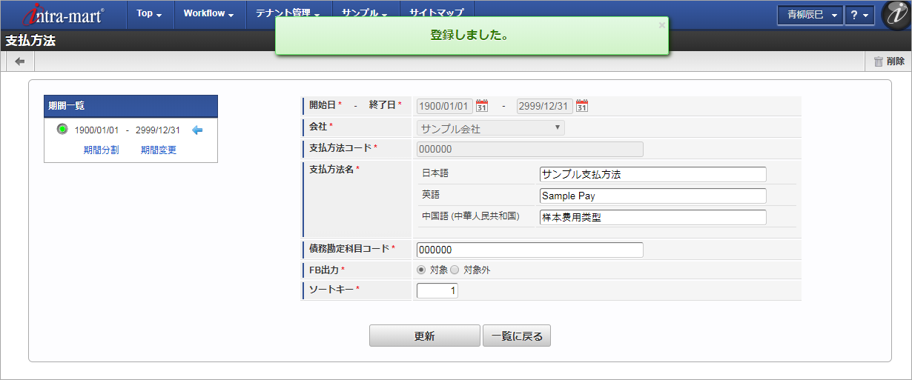Open the Workflow menu
The width and height of the screenshot is (912, 380).
pyautogui.click(x=209, y=13)
